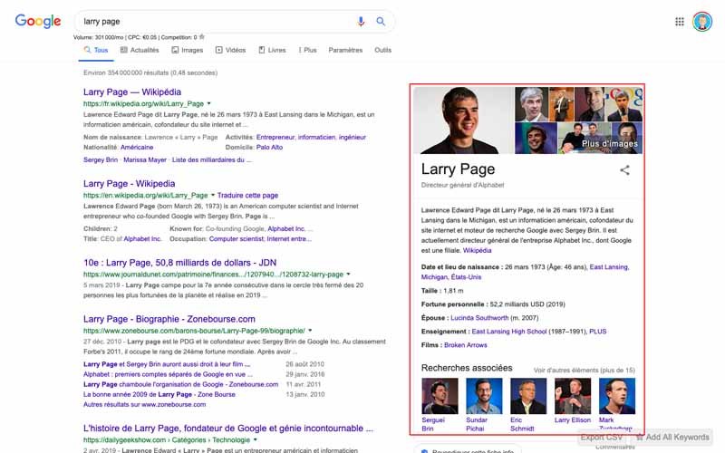725x453 pixels.
Task: Switch to the Actualités tab
Action: [x=140, y=50]
